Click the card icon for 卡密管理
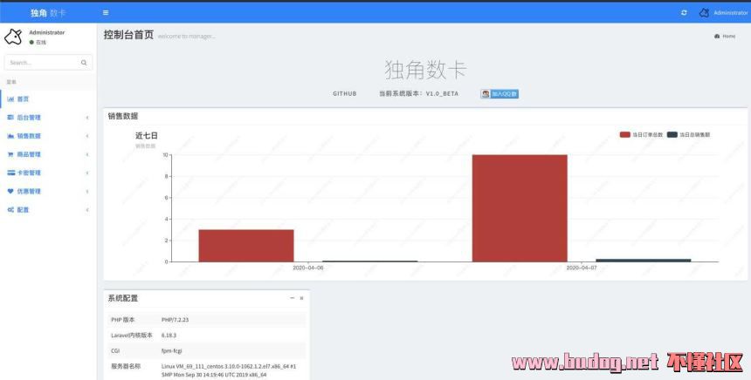This screenshot has width=751, height=380. [10, 173]
